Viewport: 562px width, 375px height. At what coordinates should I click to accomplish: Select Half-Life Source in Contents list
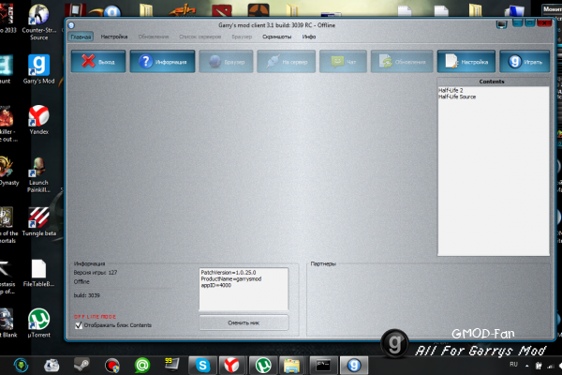coord(457,97)
